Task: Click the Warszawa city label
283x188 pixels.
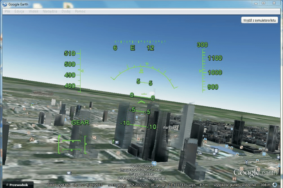Action: coord(171,127)
